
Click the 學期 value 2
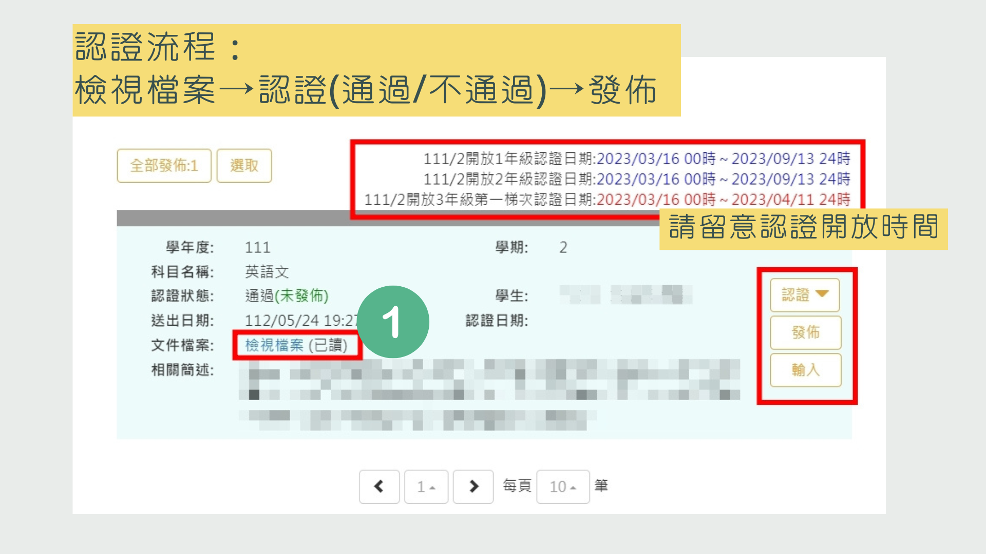563,248
